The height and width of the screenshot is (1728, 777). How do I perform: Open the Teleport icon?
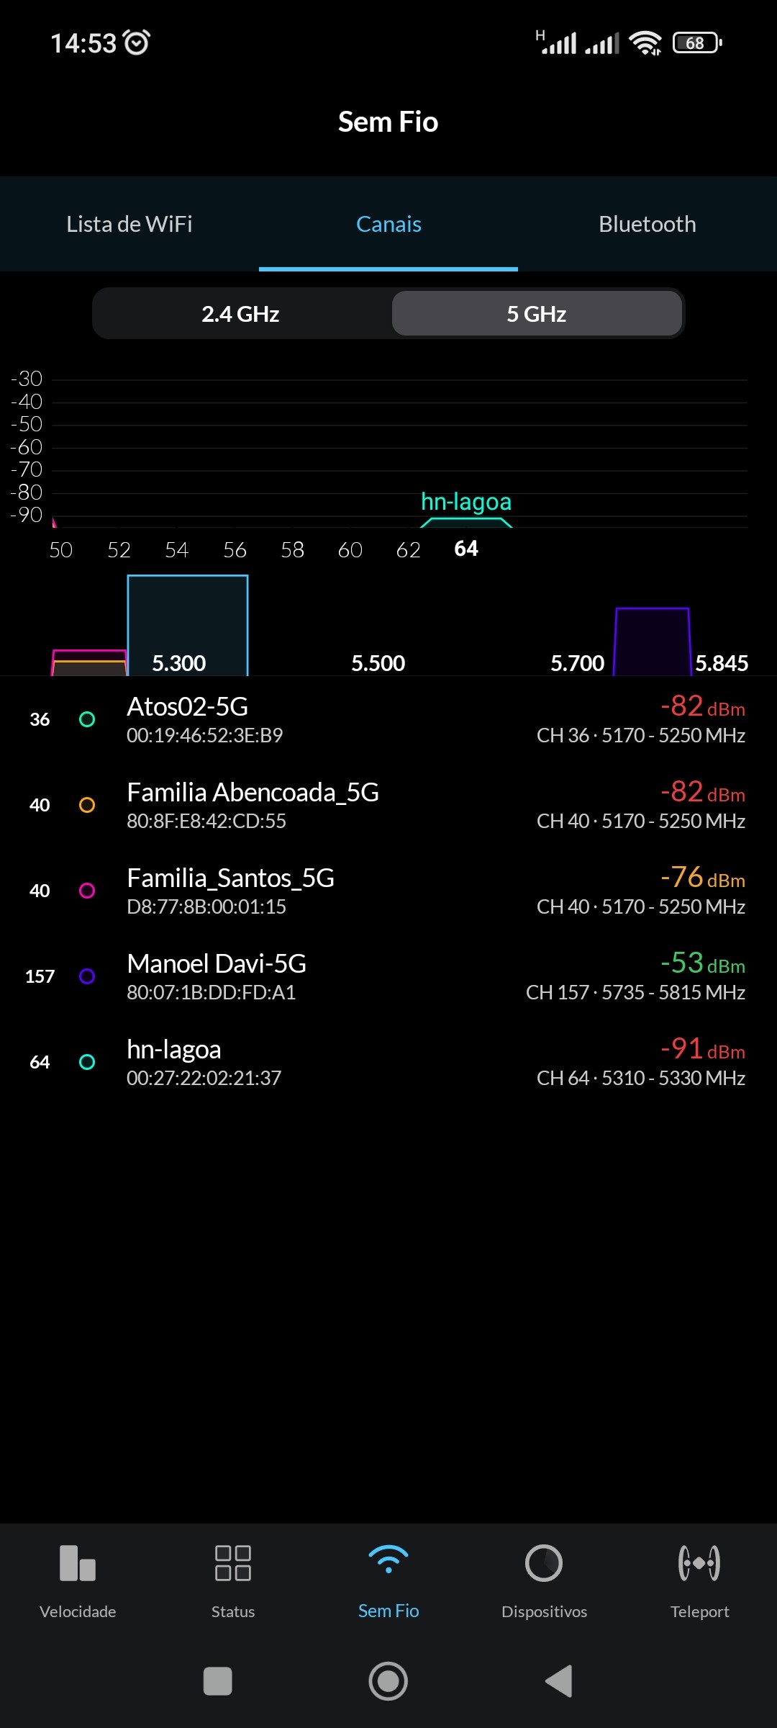(x=699, y=1564)
